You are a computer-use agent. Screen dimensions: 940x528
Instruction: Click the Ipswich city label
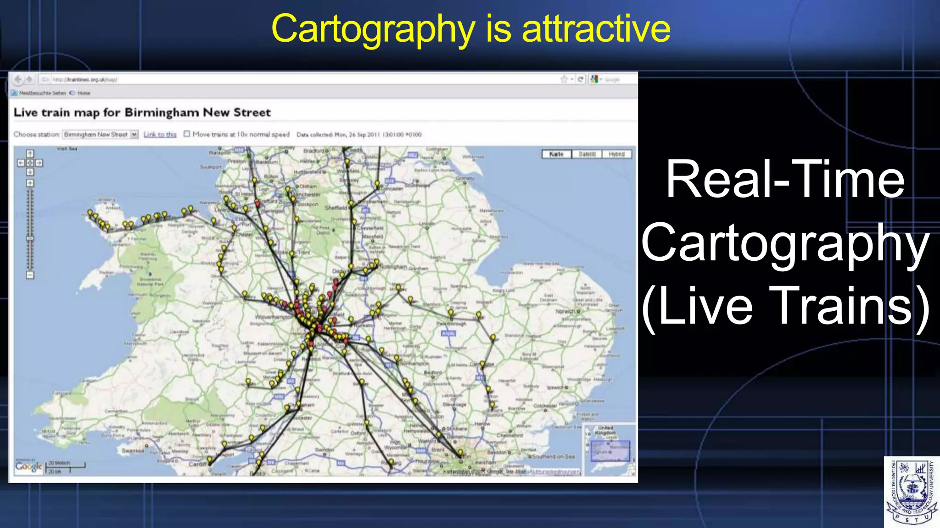[x=556, y=388]
